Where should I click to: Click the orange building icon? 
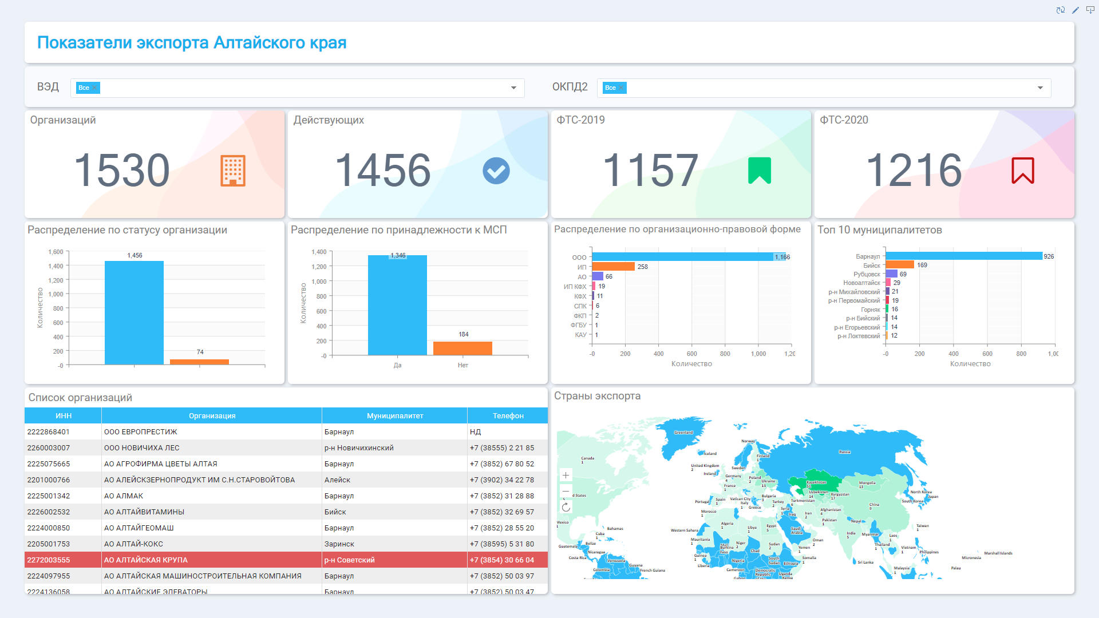(x=233, y=171)
